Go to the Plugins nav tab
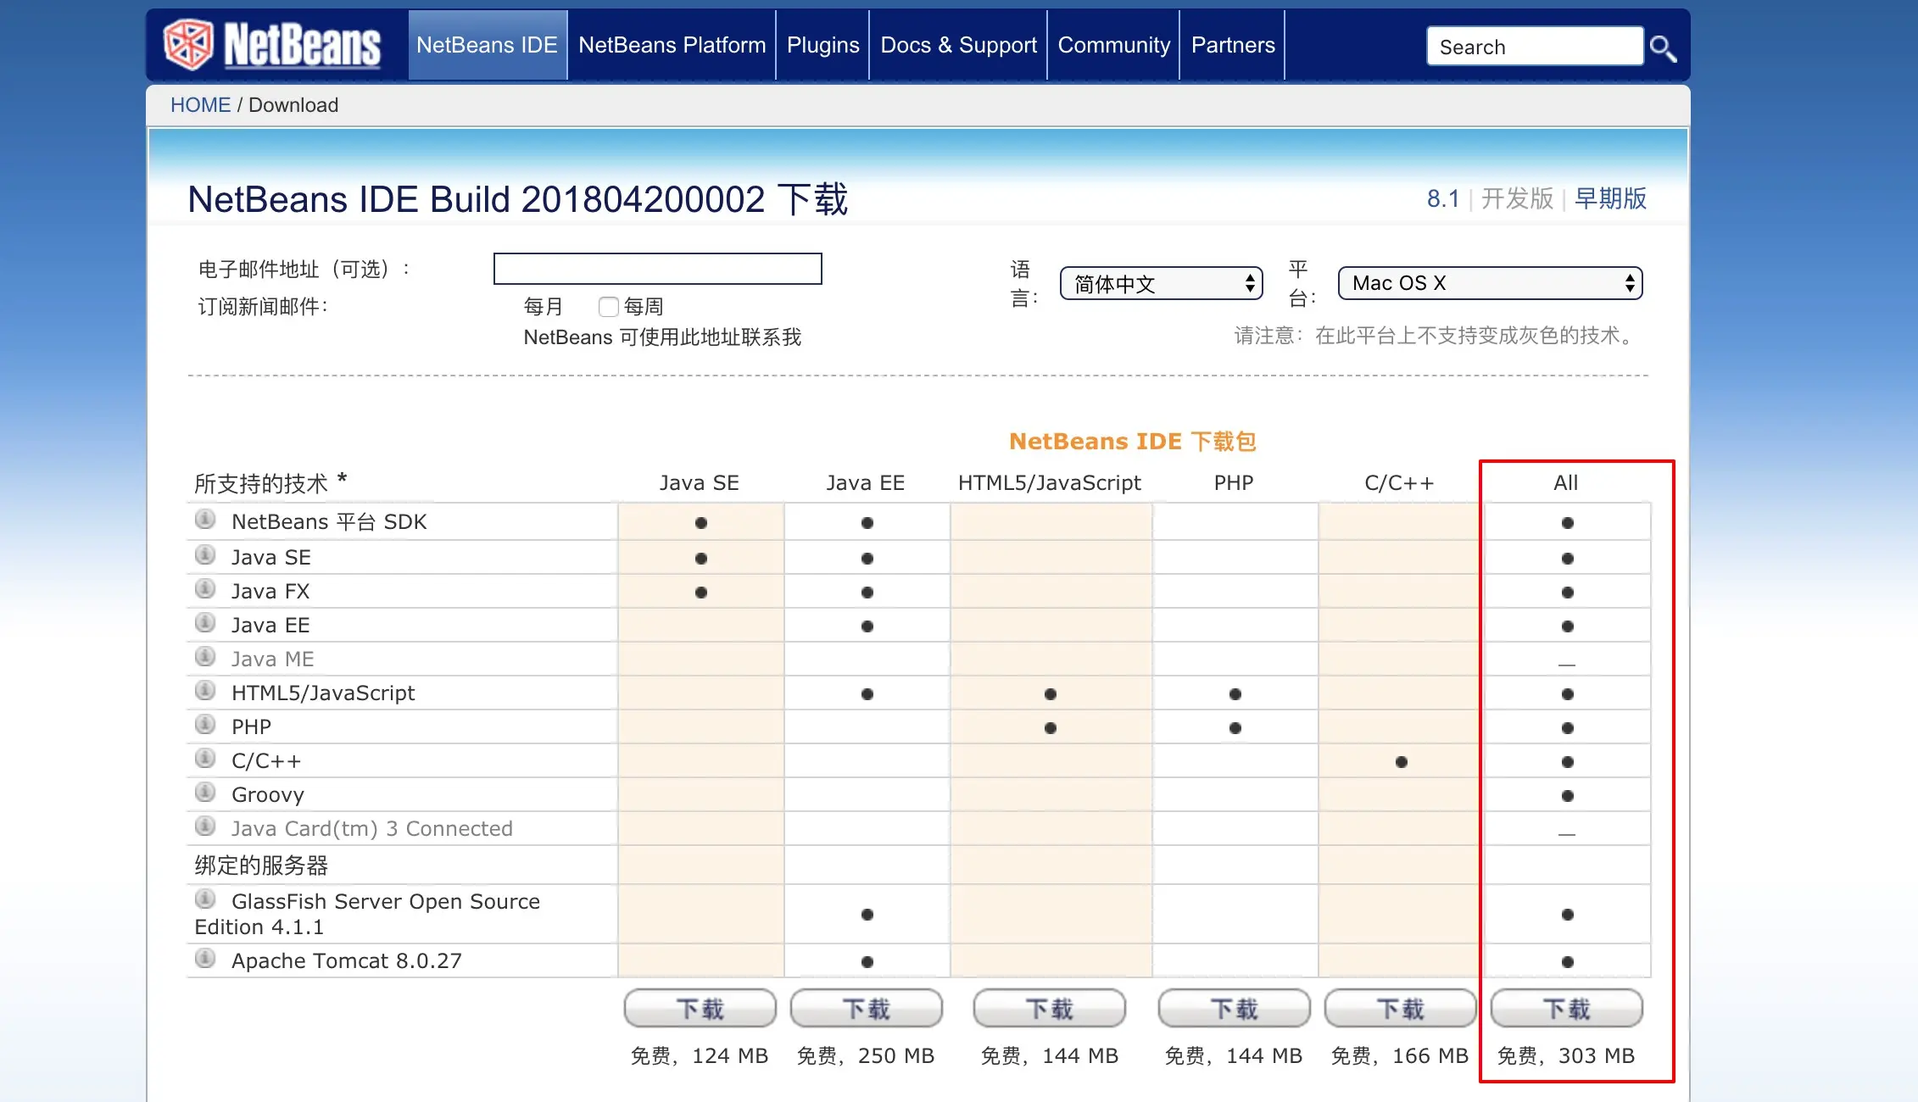Screen dimensions: 1918x1102 823,45
